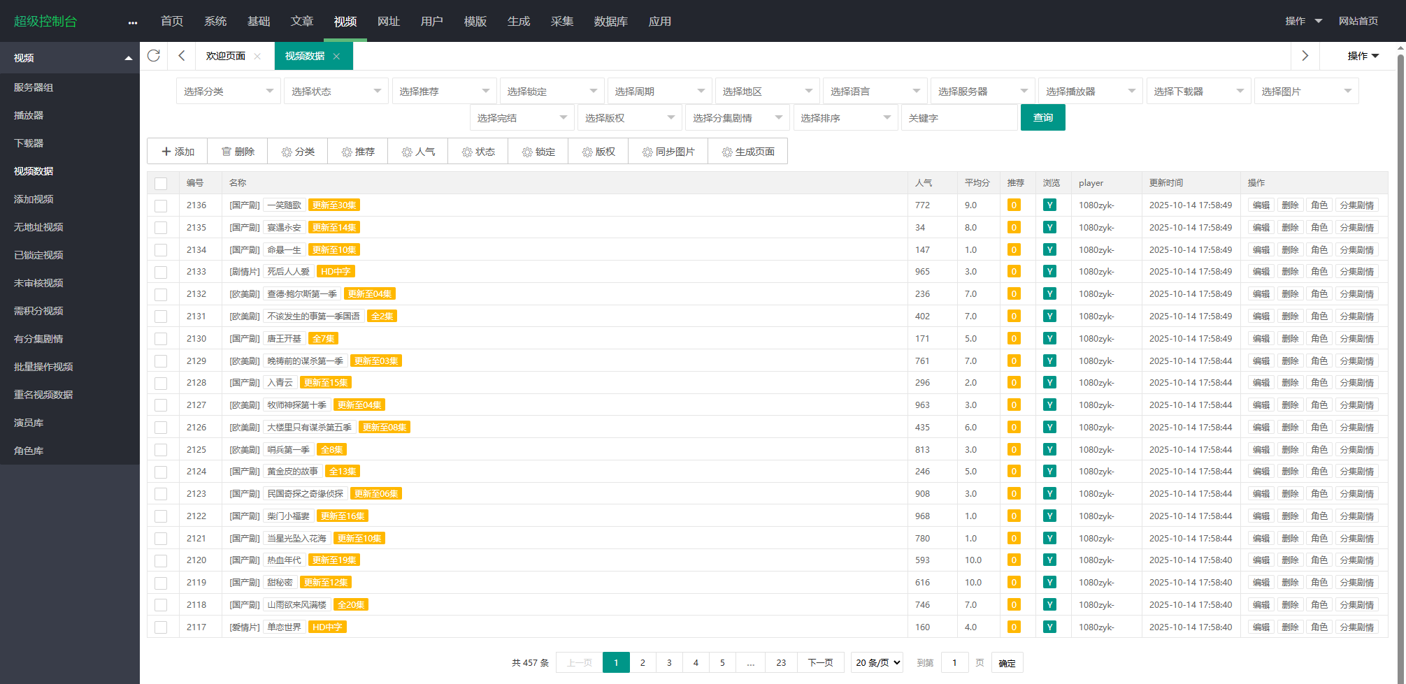This screenshot has width=1406, height=684.
Task: Close the 视频数据 tab with its X
Action: [337, 57]
